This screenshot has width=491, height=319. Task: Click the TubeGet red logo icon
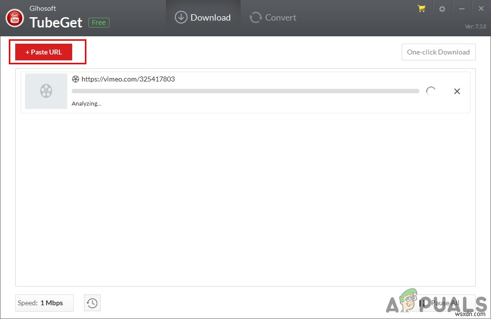[14, 18]
